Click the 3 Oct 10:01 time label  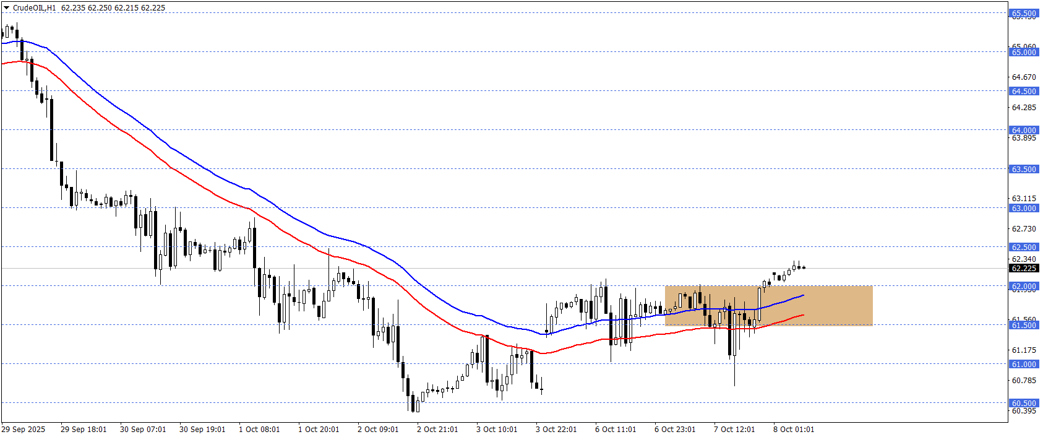point(497,430)
